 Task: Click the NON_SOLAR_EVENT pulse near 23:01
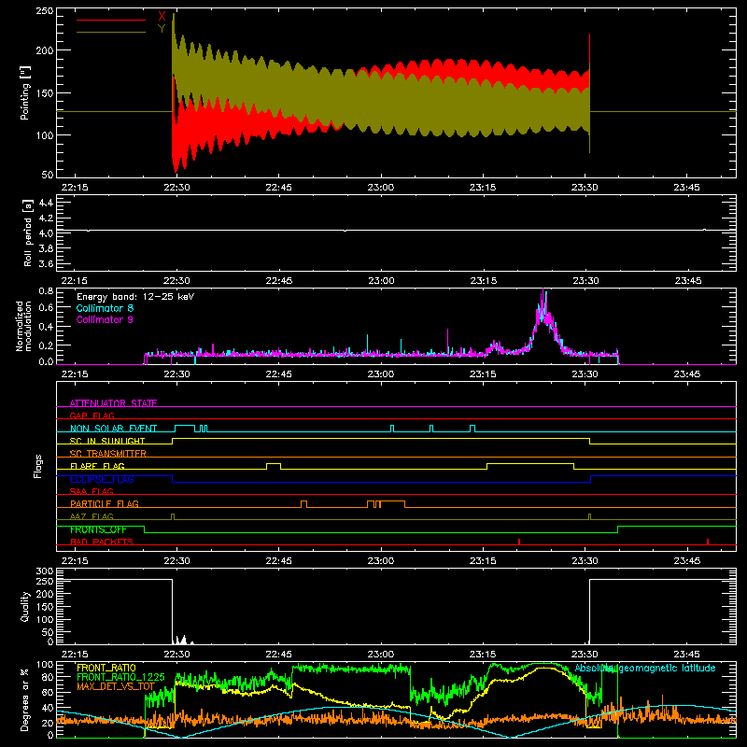click(x=392, y=429)
